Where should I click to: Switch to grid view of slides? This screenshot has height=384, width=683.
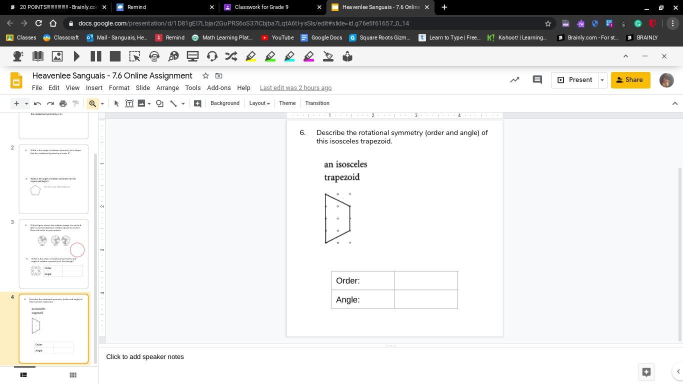tap(72, 375)
